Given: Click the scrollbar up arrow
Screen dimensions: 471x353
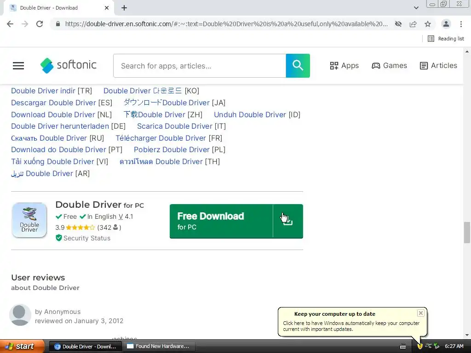Looking at the screenshot, I should click(467, 51).
